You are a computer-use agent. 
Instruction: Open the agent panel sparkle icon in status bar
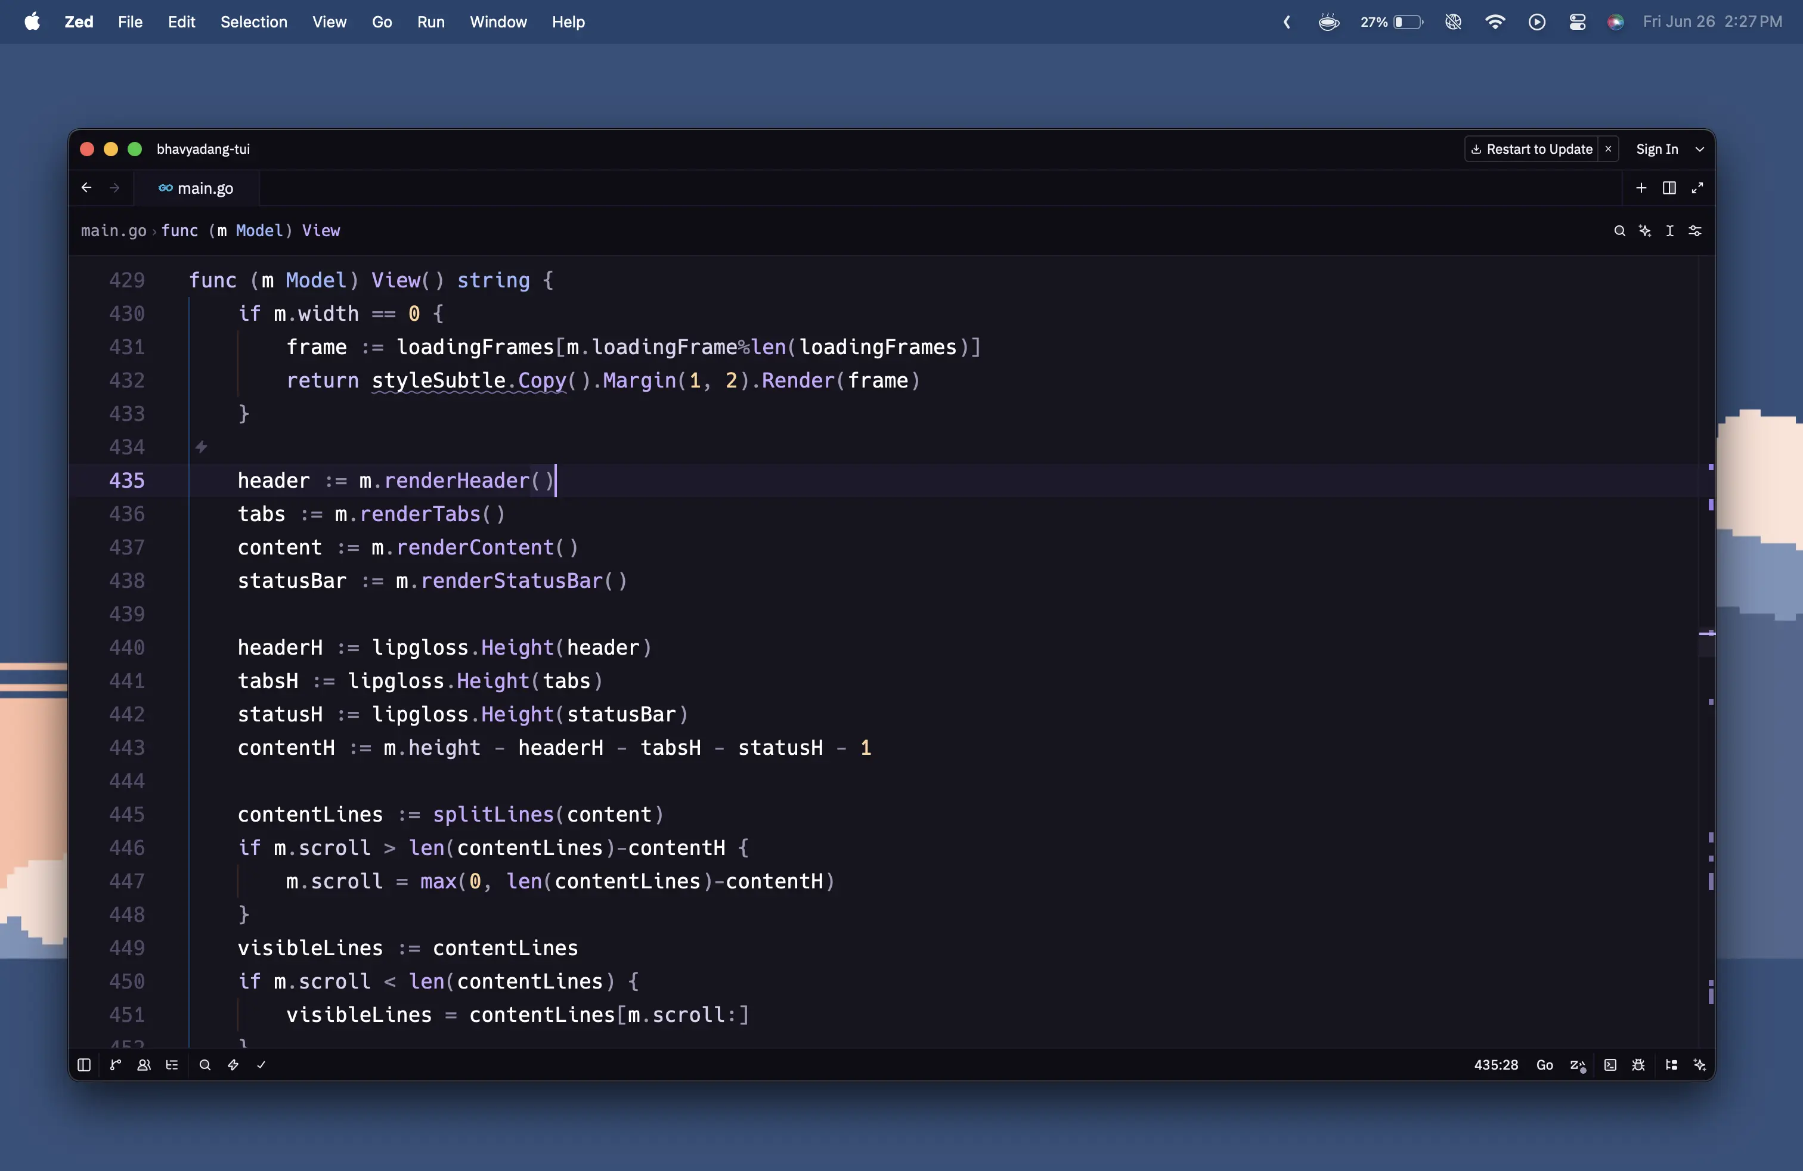[1700, 1065]
